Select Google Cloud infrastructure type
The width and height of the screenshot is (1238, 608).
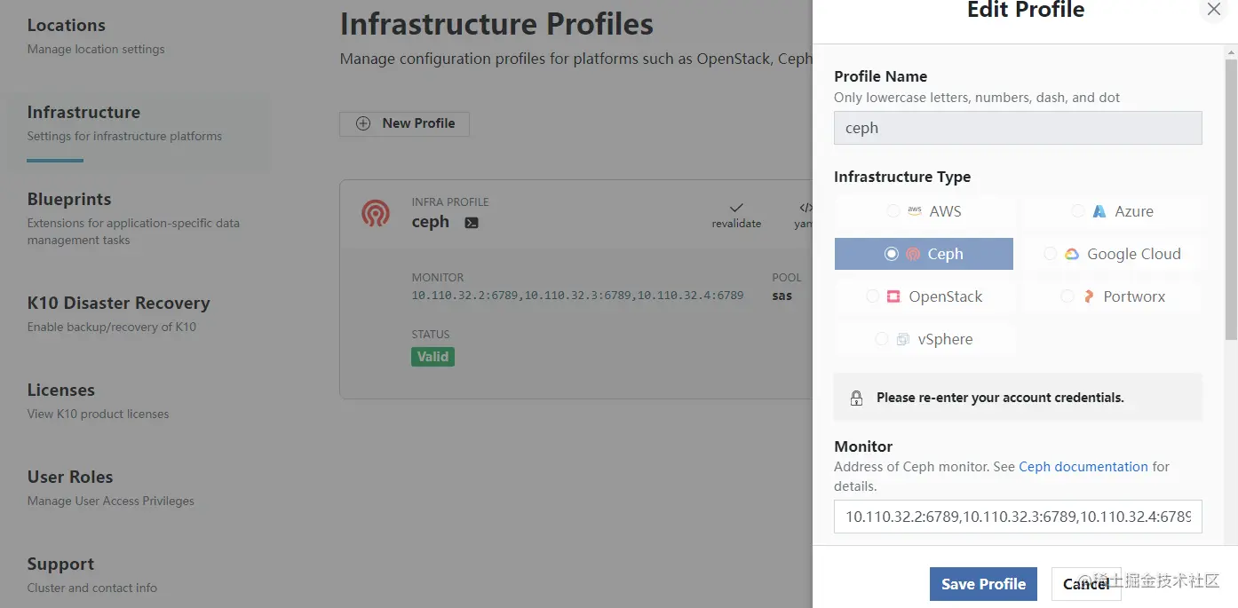pyautogui.click(x=1112, y=254)
